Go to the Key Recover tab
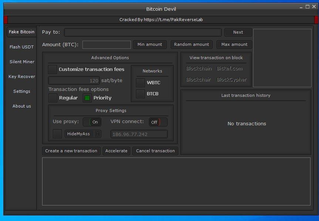 tap(22, 76)
